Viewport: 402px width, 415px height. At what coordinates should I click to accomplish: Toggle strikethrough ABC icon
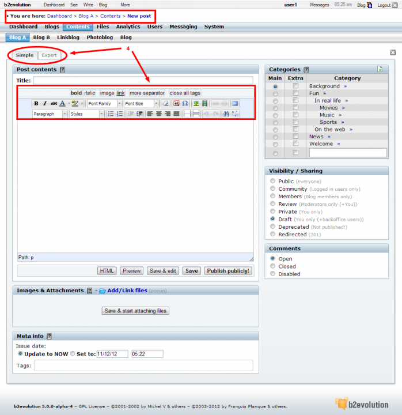[x=54, y=104]
